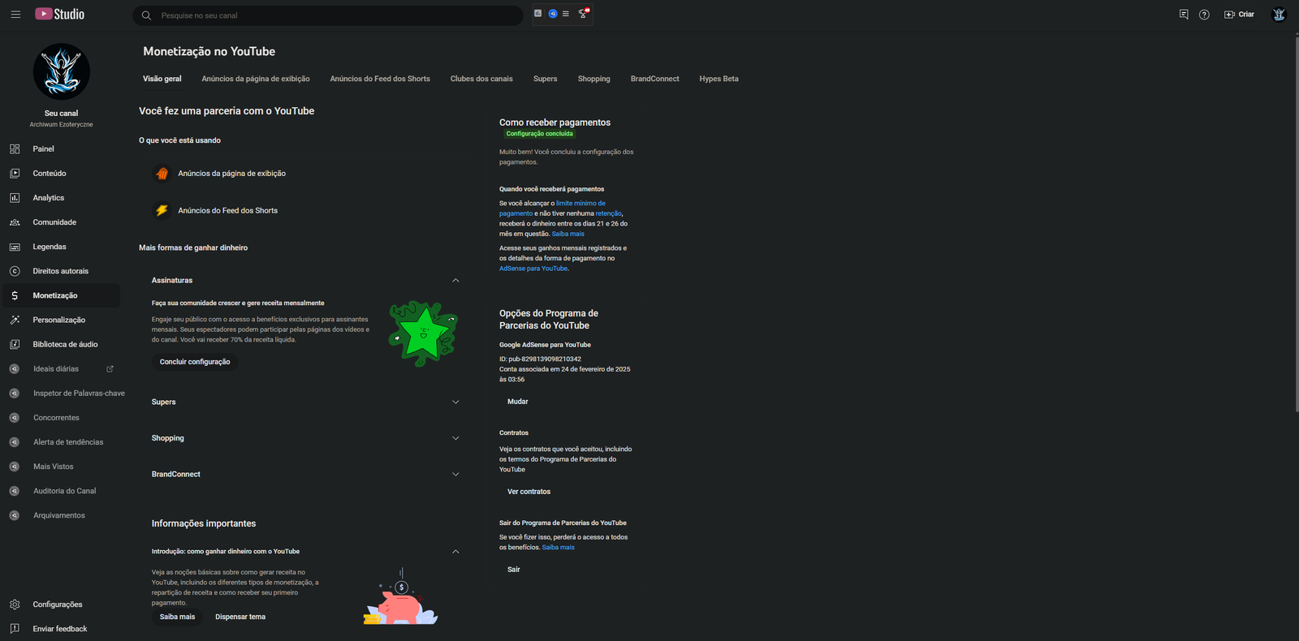Viewport: 1299px width, 641px height.
Task: Go to Painel dashboard in sidebar
Action: 62,149
